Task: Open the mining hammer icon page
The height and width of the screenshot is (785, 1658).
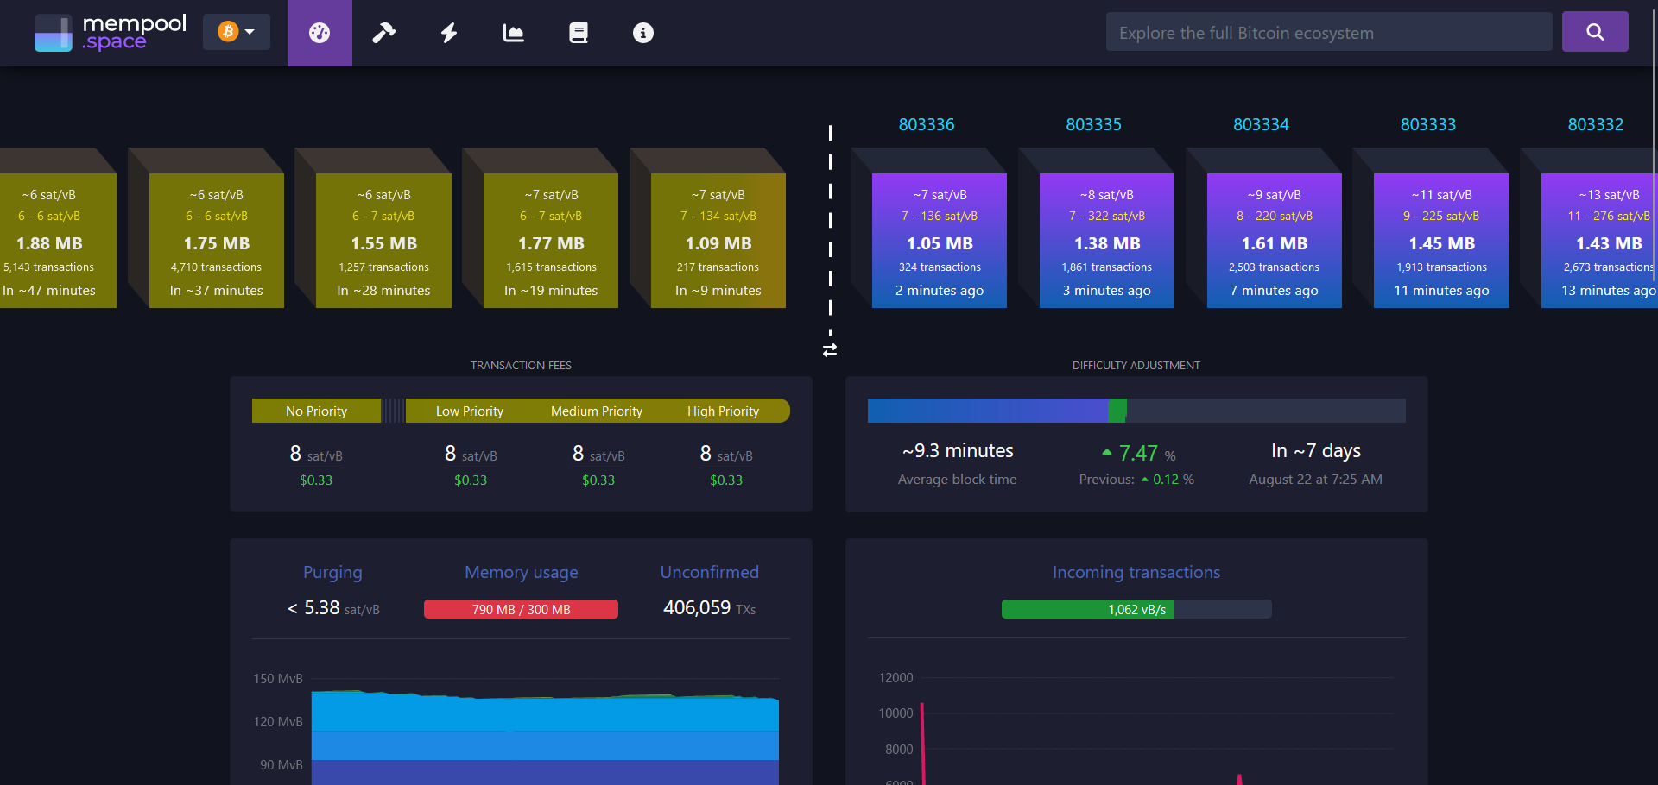Action: (x=383, y=33)
